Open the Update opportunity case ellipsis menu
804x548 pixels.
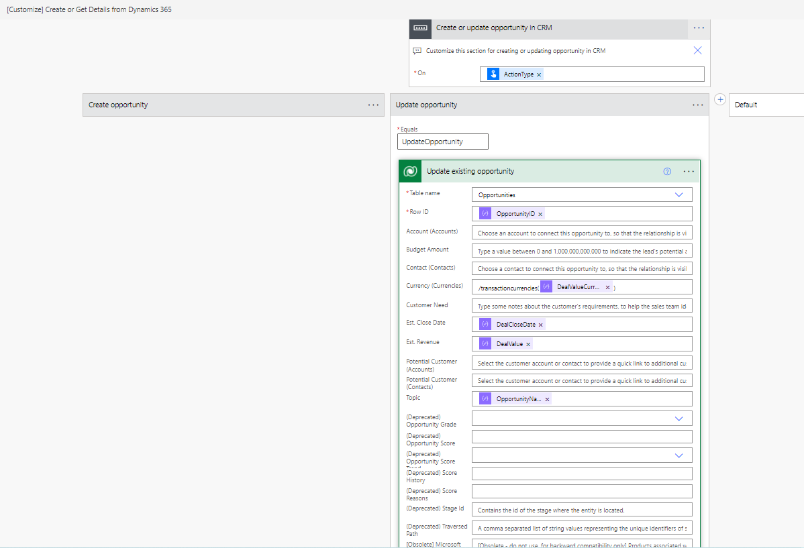pyautogui.click(x=698, y=105)
